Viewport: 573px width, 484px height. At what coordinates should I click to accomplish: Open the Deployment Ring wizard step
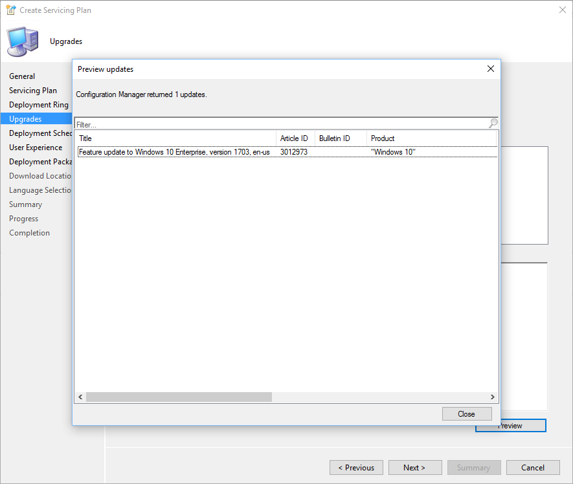39,105
